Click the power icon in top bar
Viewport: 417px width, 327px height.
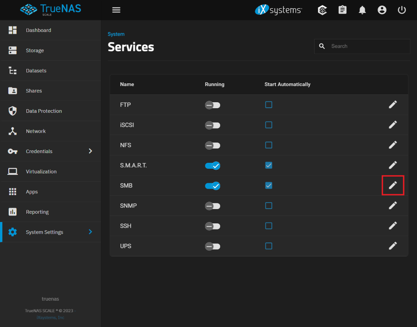click(402, 10)
